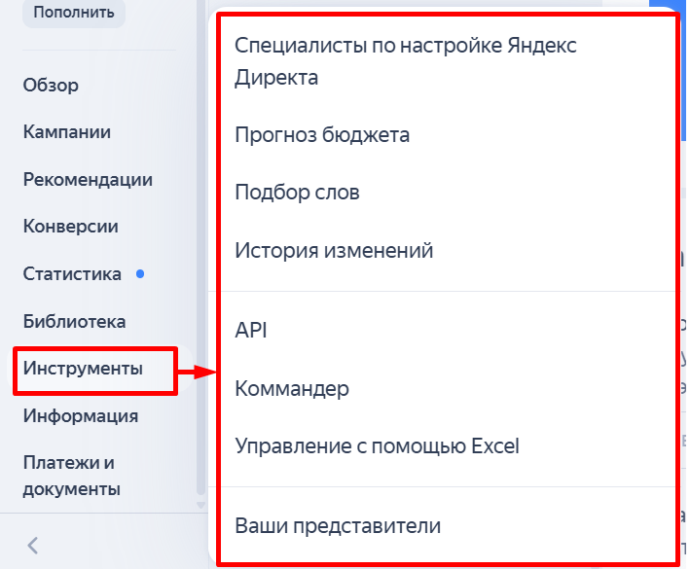Choose Подбор слов in the tools menu

pos(297,193)
